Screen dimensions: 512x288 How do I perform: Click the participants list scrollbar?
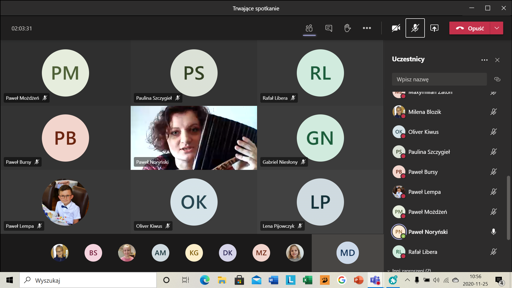pos(508,208)
